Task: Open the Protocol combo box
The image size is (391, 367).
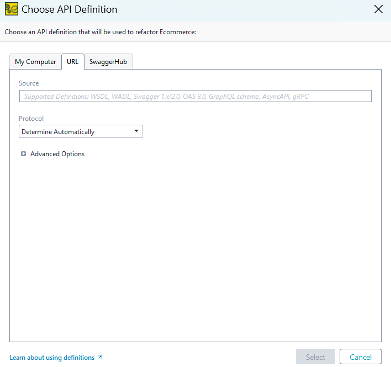Action: (81, 132)
